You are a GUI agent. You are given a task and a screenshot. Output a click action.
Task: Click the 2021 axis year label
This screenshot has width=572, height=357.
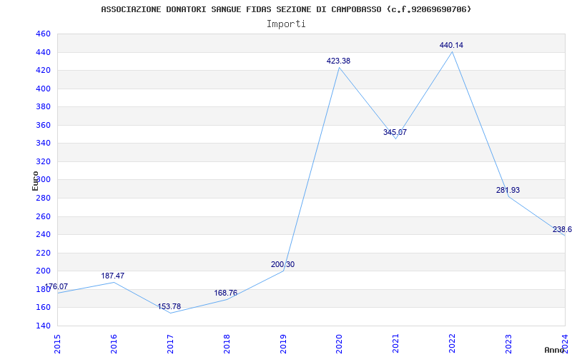click(x=396, y=344)
